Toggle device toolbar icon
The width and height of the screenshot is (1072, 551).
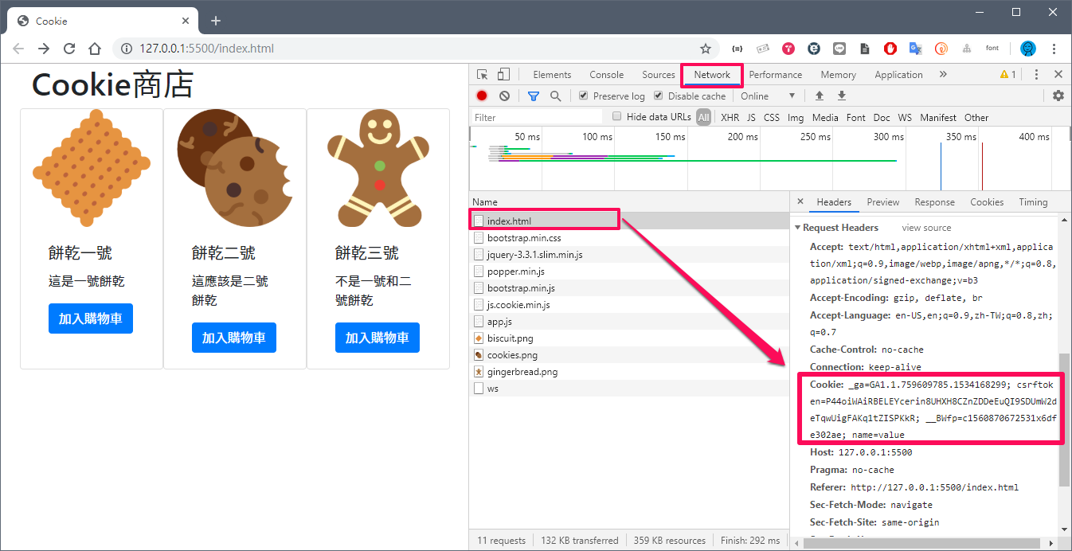503,75
